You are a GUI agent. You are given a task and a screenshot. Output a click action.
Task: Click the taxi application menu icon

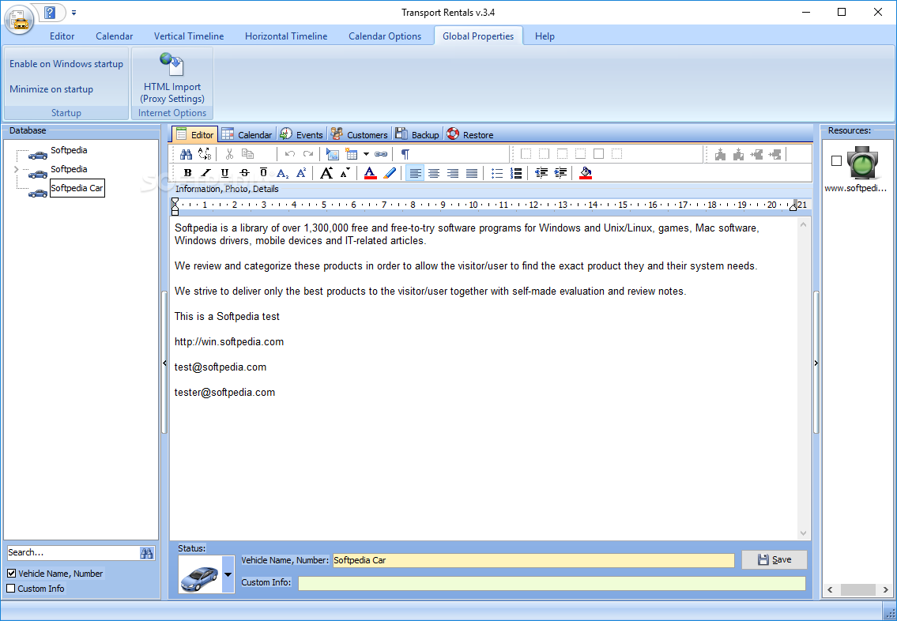(x=19, y=20)
